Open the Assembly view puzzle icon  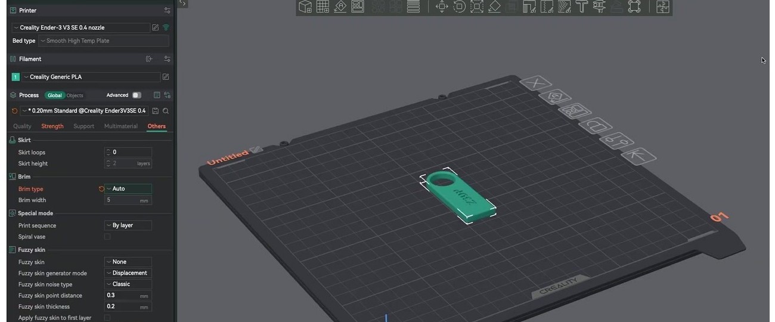coord(662,7)
